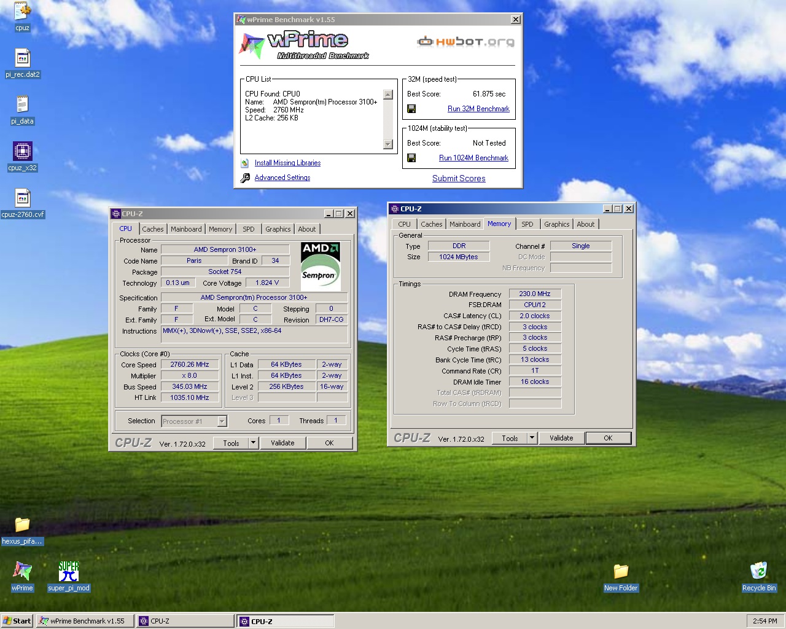Image resolution: width=786 pixels, height=629 pixels.
Task: Click the Core Voltage value 1.824 V
Action: click(267, 283)
